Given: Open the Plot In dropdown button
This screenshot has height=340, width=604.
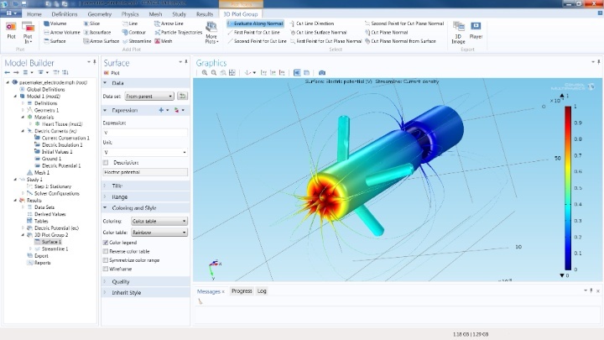Looking at the screenshot, I should click(x=28, y=33).
